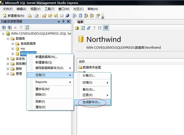Open the Reports submenu entry
Image resolution: width=184 pixels, height=135 pixels.
(50, 82)
